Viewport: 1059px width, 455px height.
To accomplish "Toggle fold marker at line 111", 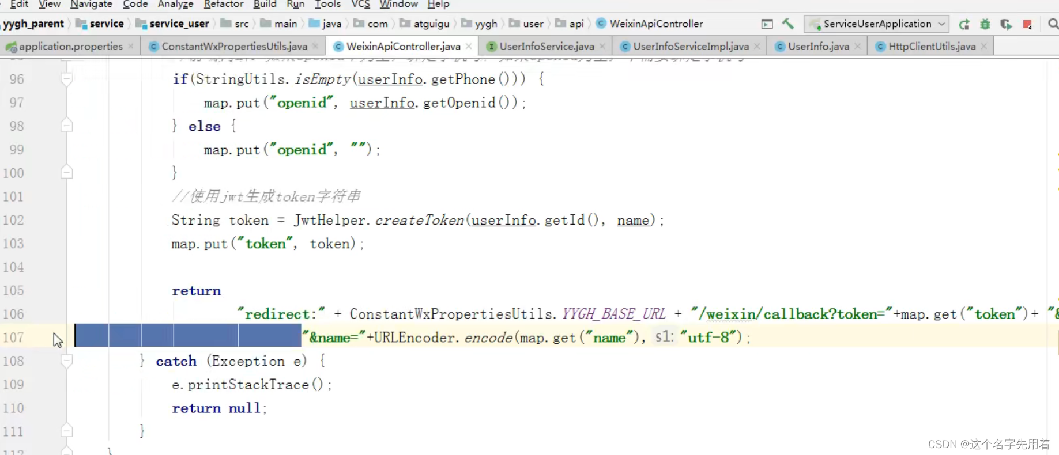I will coord(67,431).
